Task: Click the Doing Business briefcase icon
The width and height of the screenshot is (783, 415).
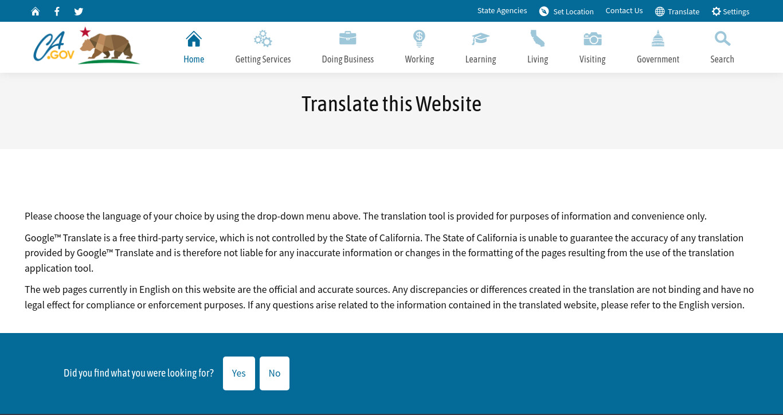Action: [x=348, y=38]
